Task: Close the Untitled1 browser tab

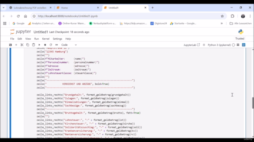Action: pyautogui.click(x=145, y=8)
